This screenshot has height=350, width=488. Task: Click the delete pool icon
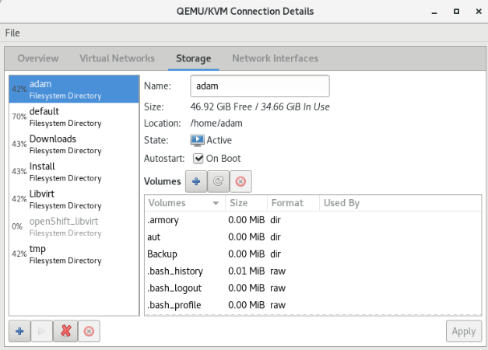pyautogui.click(x=89, y=331)
